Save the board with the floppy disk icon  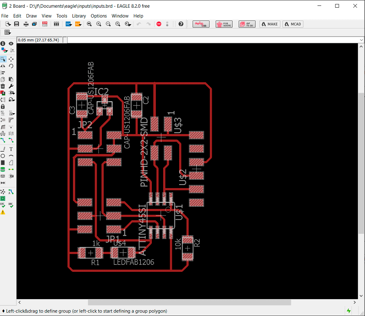click(x=16, y=24)
